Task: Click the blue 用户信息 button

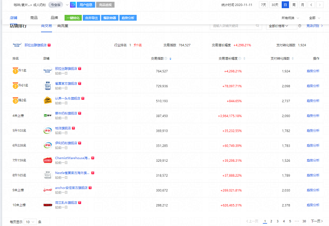Action: 86,4
